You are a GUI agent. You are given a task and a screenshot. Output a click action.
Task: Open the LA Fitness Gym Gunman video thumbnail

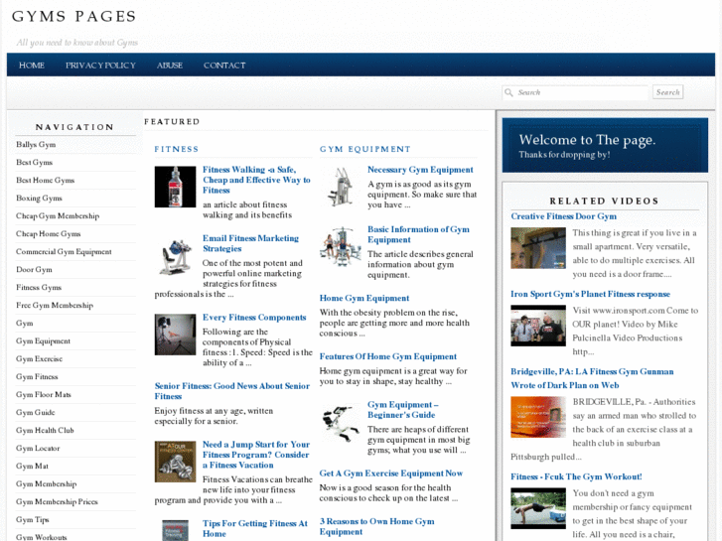click(x=538, y=417)
